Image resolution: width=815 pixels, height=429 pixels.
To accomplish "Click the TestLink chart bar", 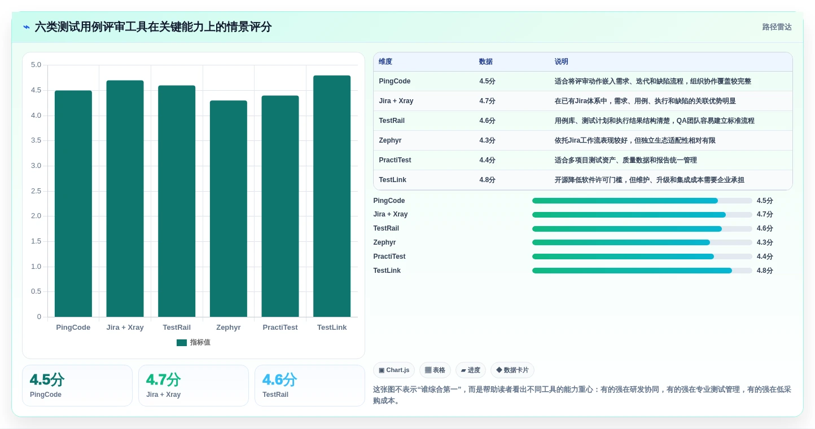I will coord(332,196).
